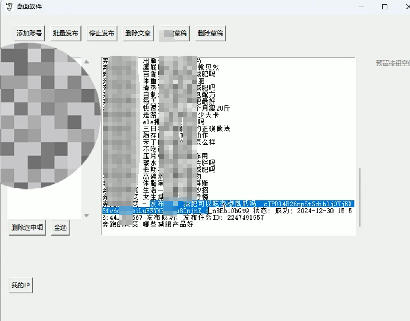Click the 删除草稿 button
Viewport: 410px width, 321px height.
(211, 33)
